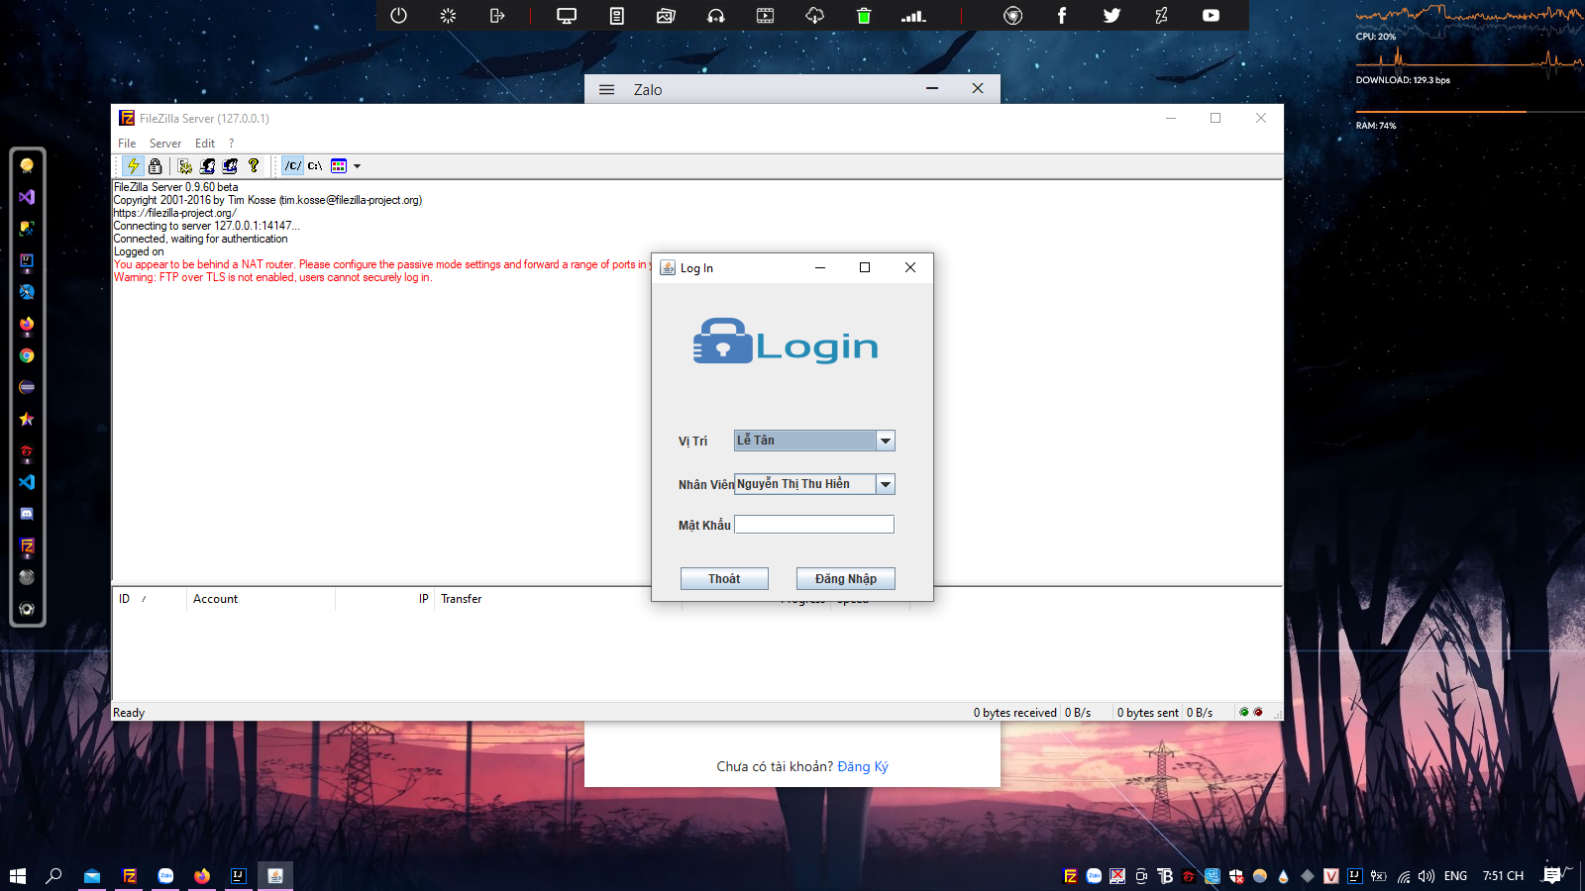Open Visual Studio icon in left sidebar dock
This screenshot has width=1585, height=891.
pyautogui.click(x=27, y=197)
